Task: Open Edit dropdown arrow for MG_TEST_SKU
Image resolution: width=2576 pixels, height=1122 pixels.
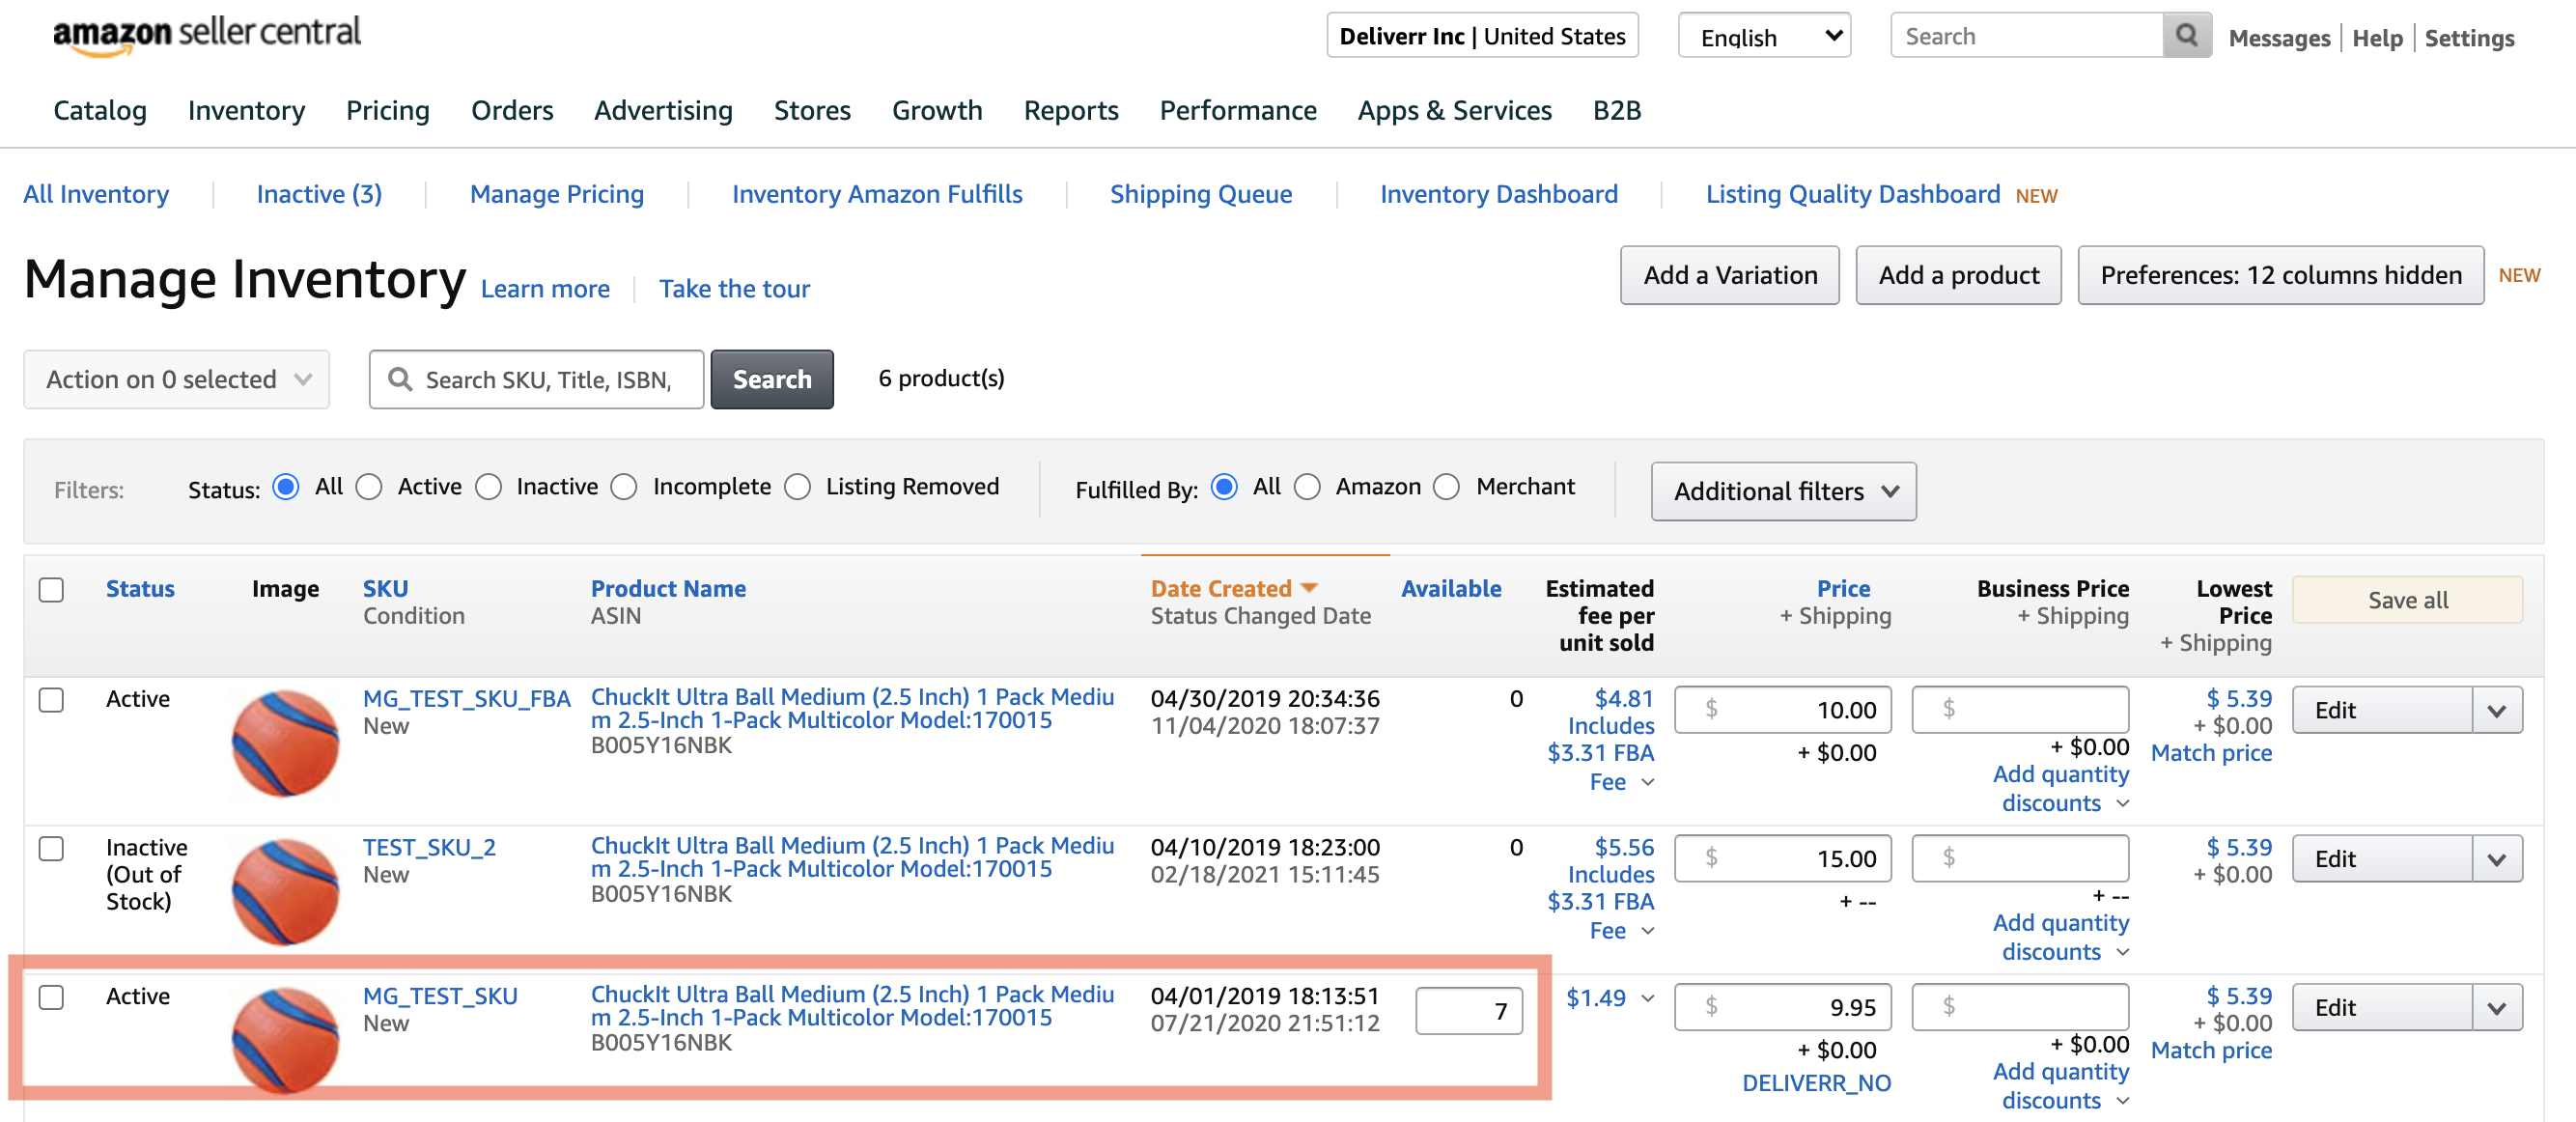Action: pyautogui.click(x=2496, y=1008)
